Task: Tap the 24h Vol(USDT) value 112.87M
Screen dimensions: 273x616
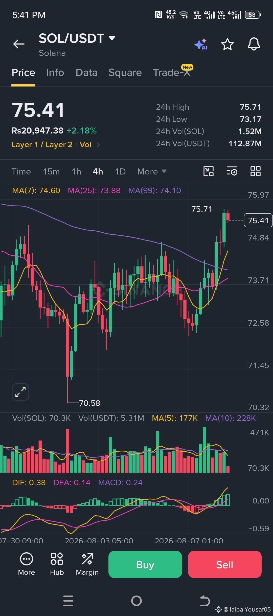Action: point(245,143)
